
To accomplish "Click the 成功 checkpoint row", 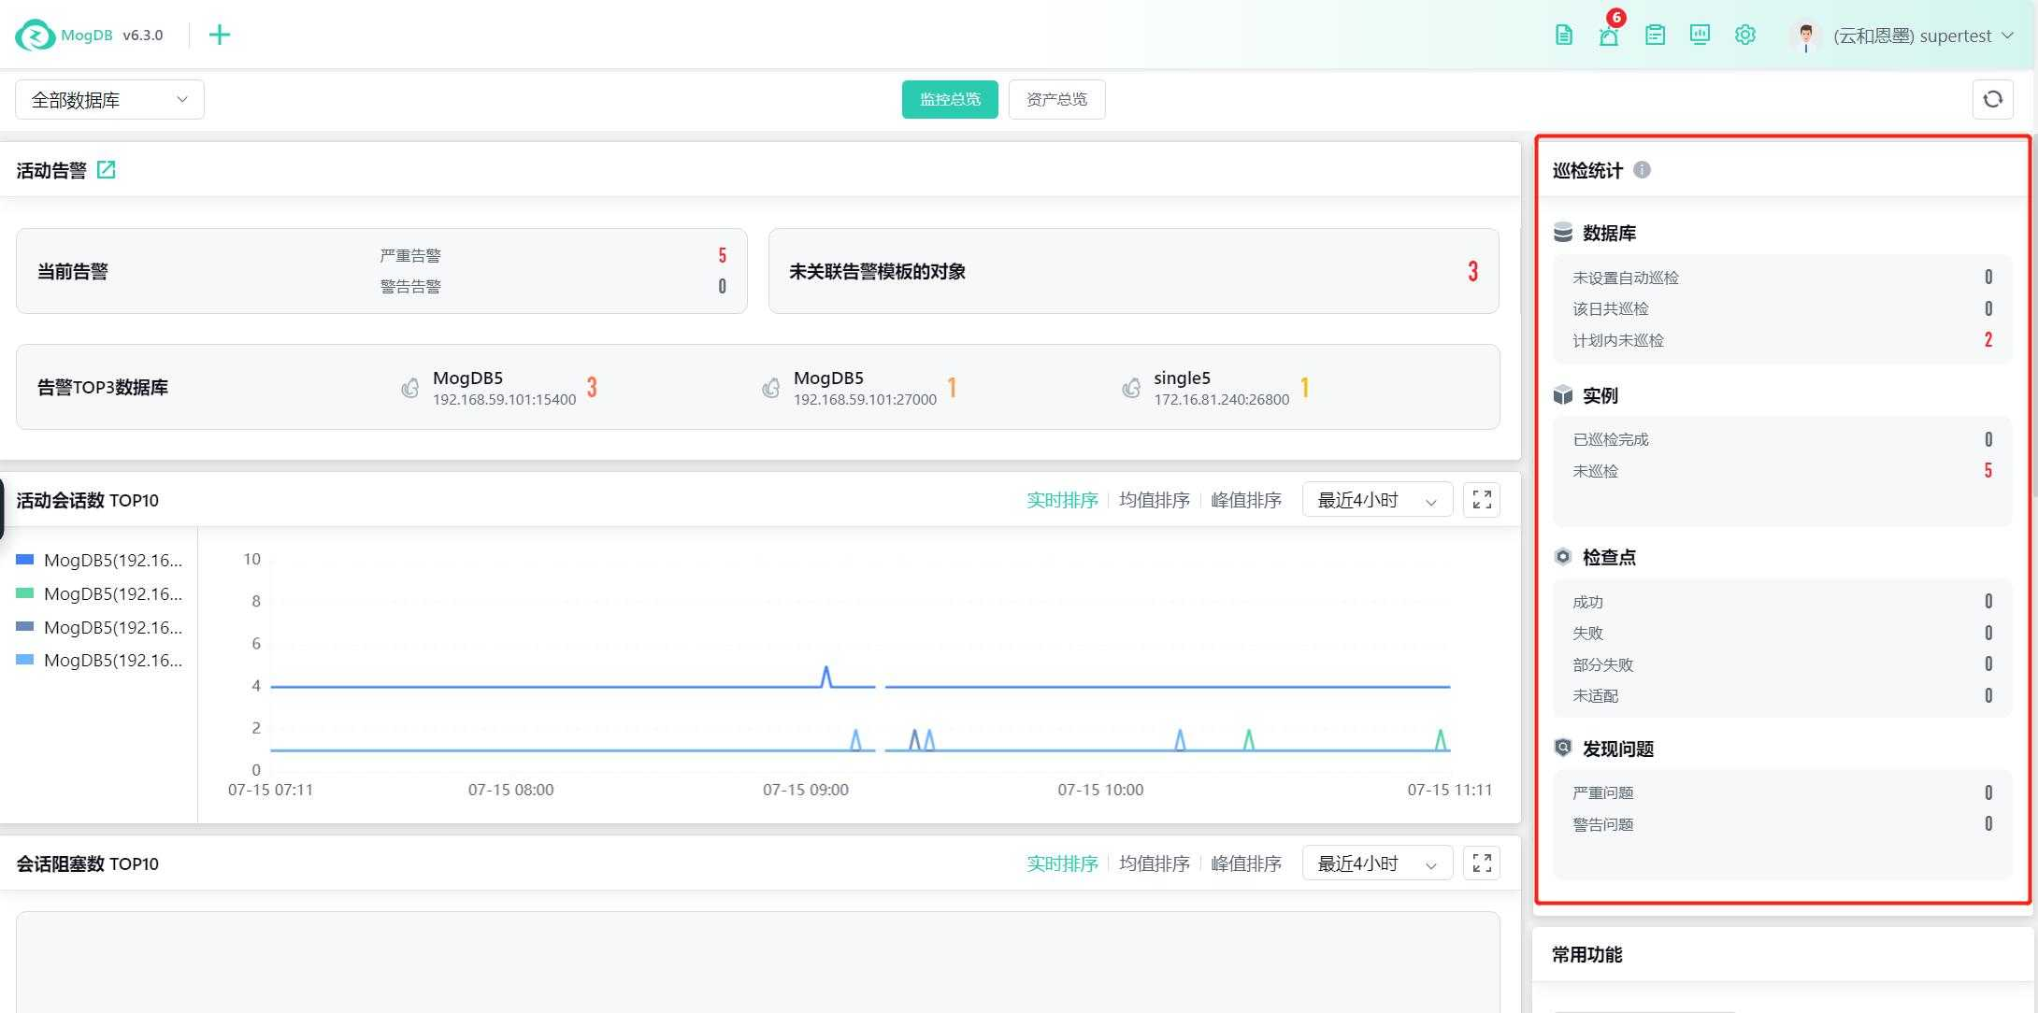I will (x=1782, y=602).
